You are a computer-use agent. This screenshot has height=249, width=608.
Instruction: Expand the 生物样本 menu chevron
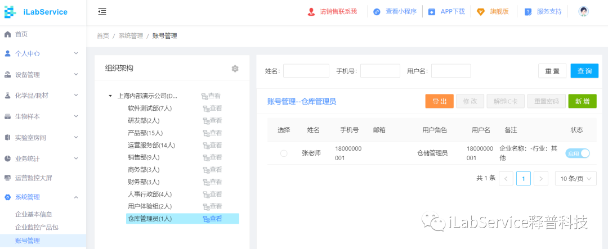pyautogui.click(x=76, y=116)
